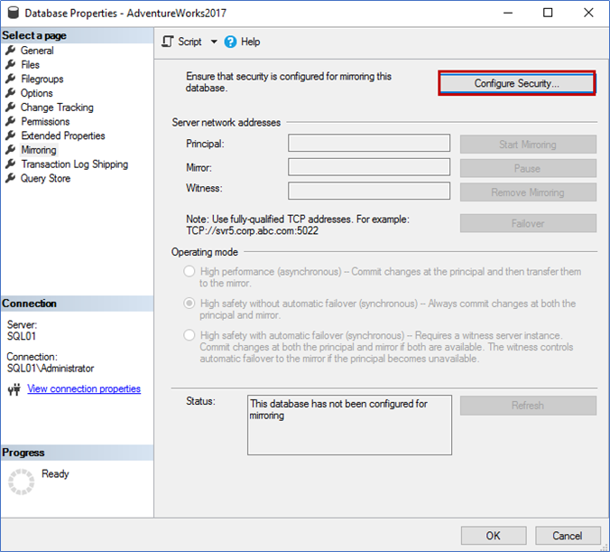Click the Script scroll icon in toolbar
610x552 pixels.
168,42
